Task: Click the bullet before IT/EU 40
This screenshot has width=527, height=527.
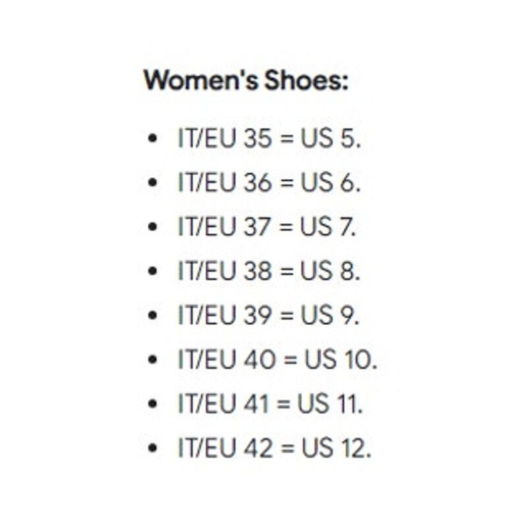Action: point(152,359)
